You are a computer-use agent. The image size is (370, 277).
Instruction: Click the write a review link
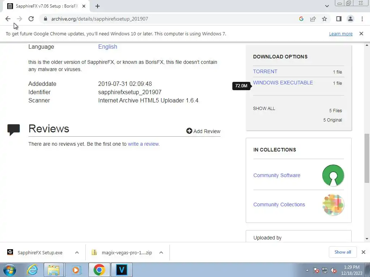click(143, 144)
